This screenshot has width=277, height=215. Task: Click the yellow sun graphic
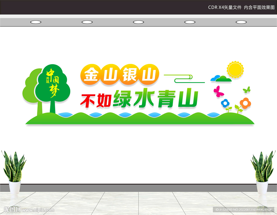pyautogui.click(x=235, y=70)
